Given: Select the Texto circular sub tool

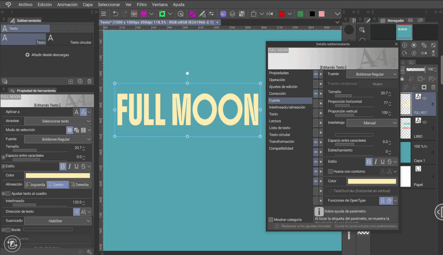Looking at the screenshot, I should (x=69, y=39).
